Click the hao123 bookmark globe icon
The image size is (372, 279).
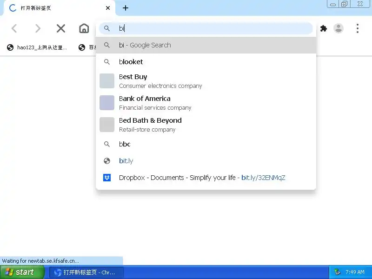tap(10, 47)
